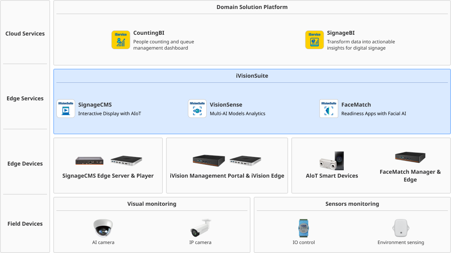Screen dimensions: 451x253
Task: Click the iVisionSuite section heading
Action: click(252, 76)
